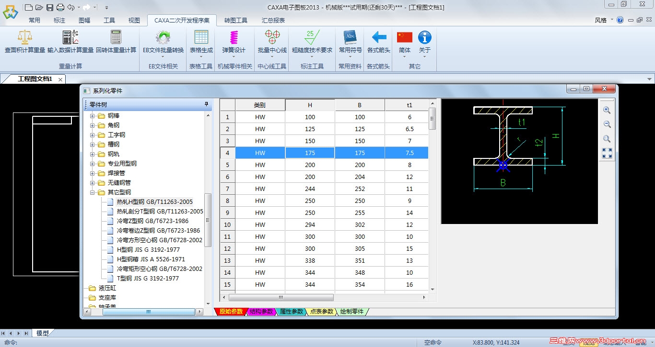Screen dimensions: 655x347
Task: Fit preview to window with full-extent icon
Action: pos(607,153)
